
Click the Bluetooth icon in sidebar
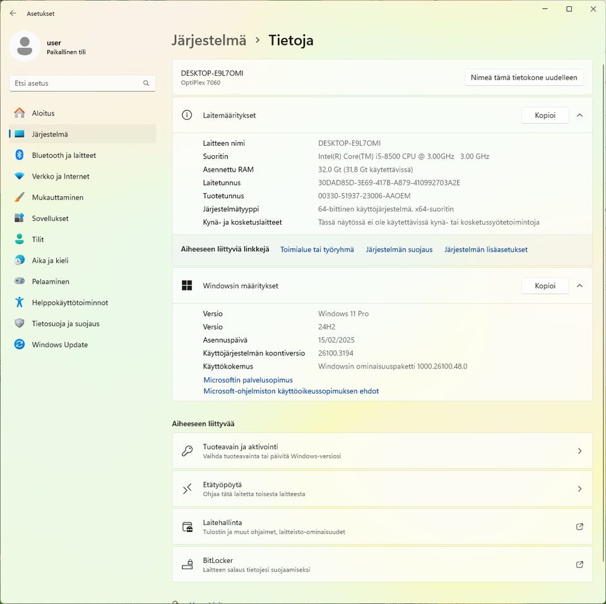(x=20, y=155)
